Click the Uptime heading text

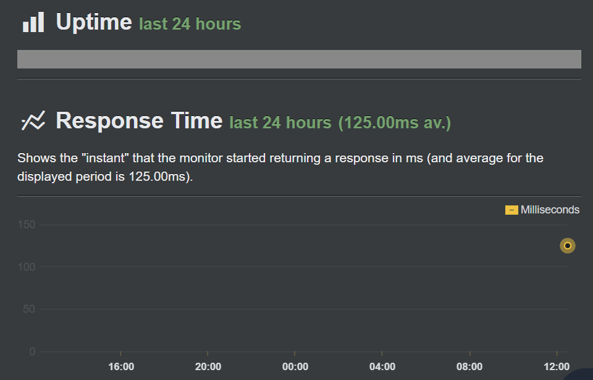94,22
